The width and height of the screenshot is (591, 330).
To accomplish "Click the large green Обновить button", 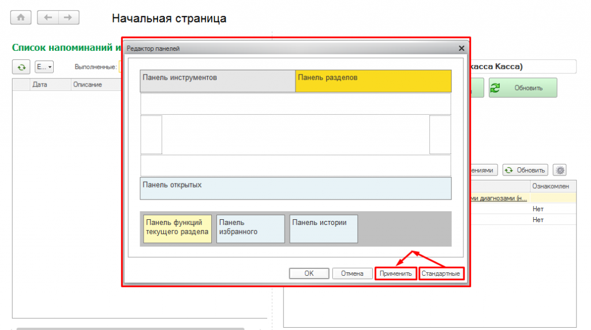I will 523,88.
